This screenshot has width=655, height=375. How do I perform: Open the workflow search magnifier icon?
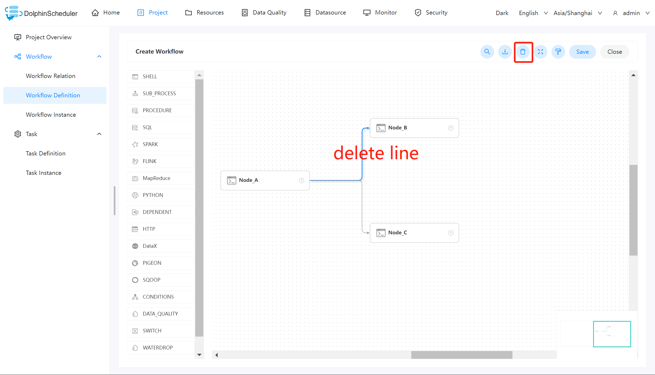point(487,52)
